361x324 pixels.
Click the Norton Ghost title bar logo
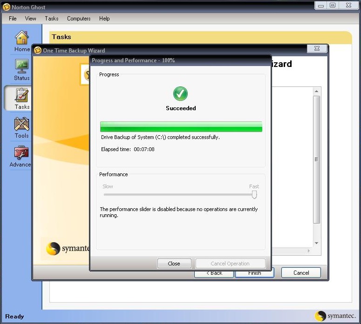(7, 7)
